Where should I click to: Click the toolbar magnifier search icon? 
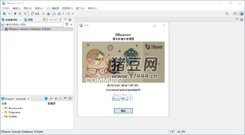pos(68,14)
